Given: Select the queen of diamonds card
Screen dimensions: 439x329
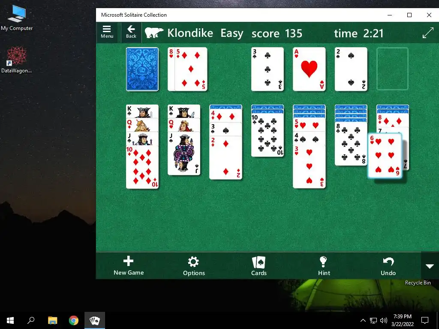Looking at the screenshot, I should tap(142, 125).
